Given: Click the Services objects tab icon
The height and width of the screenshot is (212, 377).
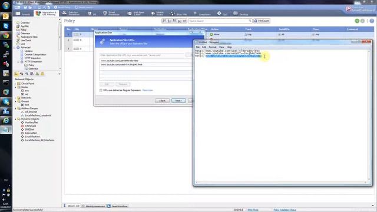Looking at the screenshot, I should coord(21,74).
